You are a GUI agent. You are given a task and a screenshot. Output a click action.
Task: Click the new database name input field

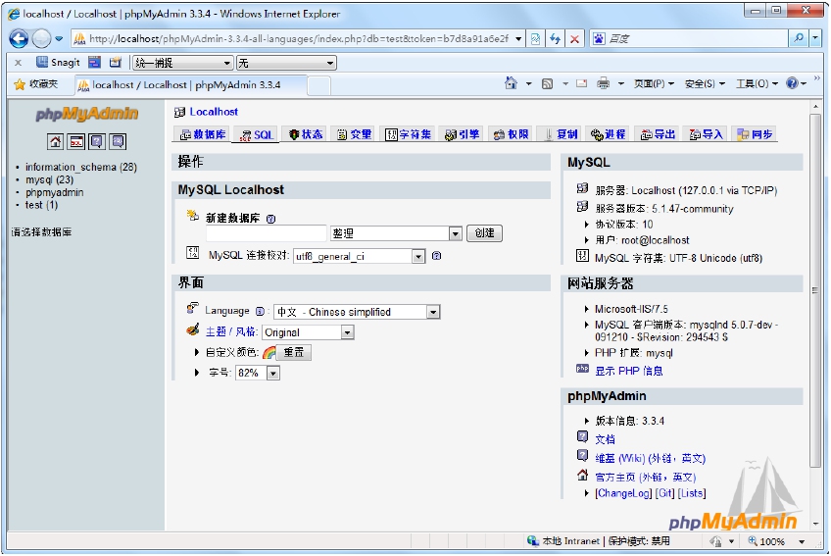click(x=266, y=233)
